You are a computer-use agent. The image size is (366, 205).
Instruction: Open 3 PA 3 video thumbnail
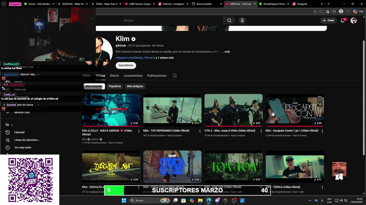coord(234,110)
